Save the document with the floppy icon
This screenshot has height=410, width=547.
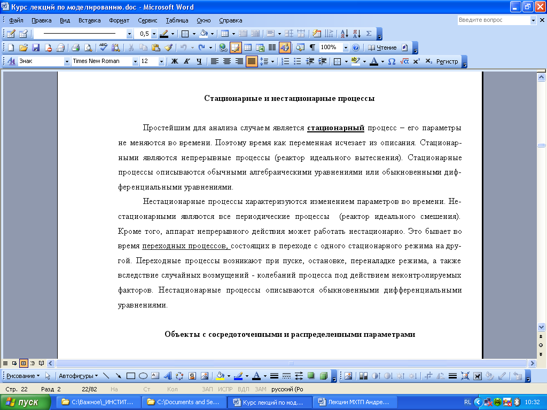(x=36, y=48)
